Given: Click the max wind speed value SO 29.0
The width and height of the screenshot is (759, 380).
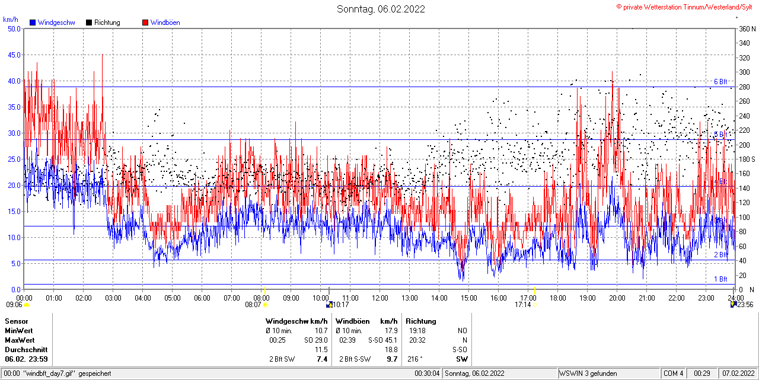Looking at the screenshot, I should point(315,340).
